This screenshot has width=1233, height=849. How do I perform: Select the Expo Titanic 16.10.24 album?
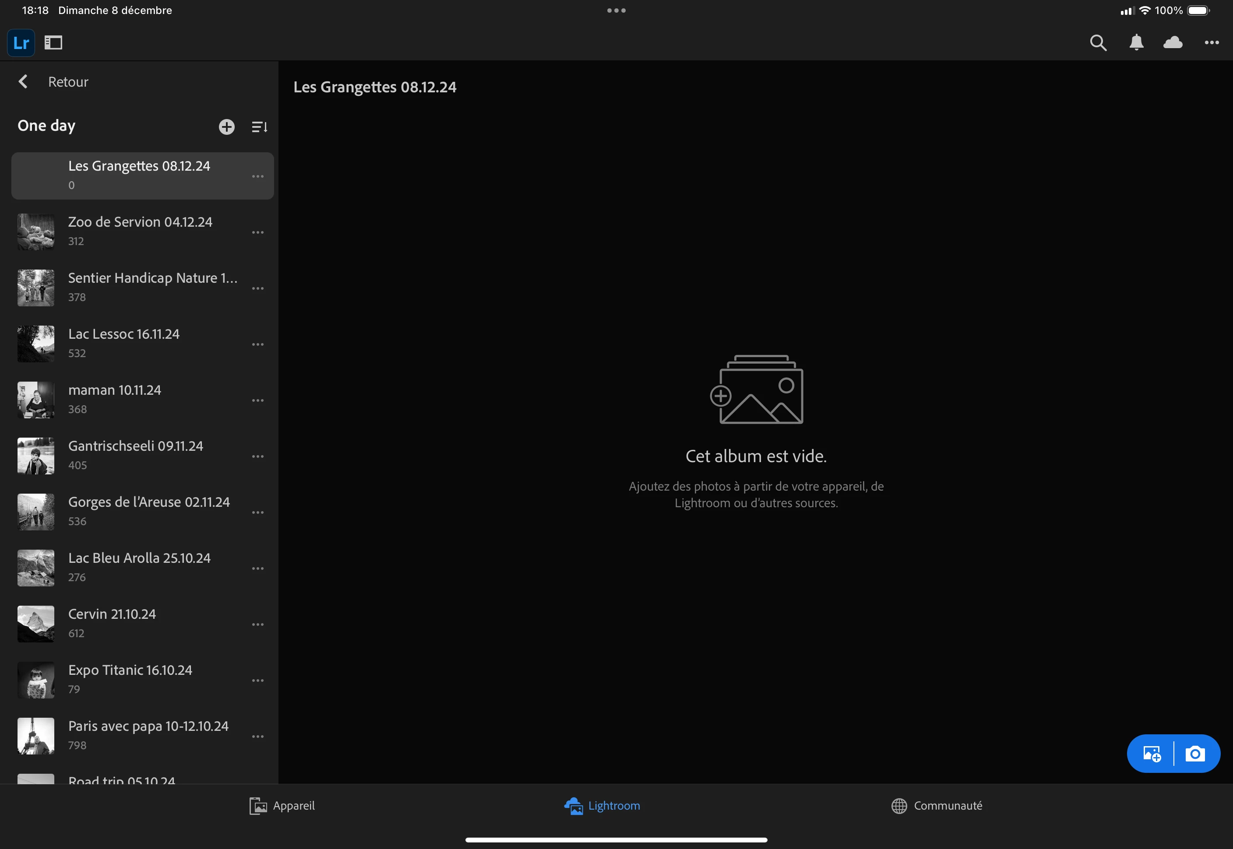(130, 679)
